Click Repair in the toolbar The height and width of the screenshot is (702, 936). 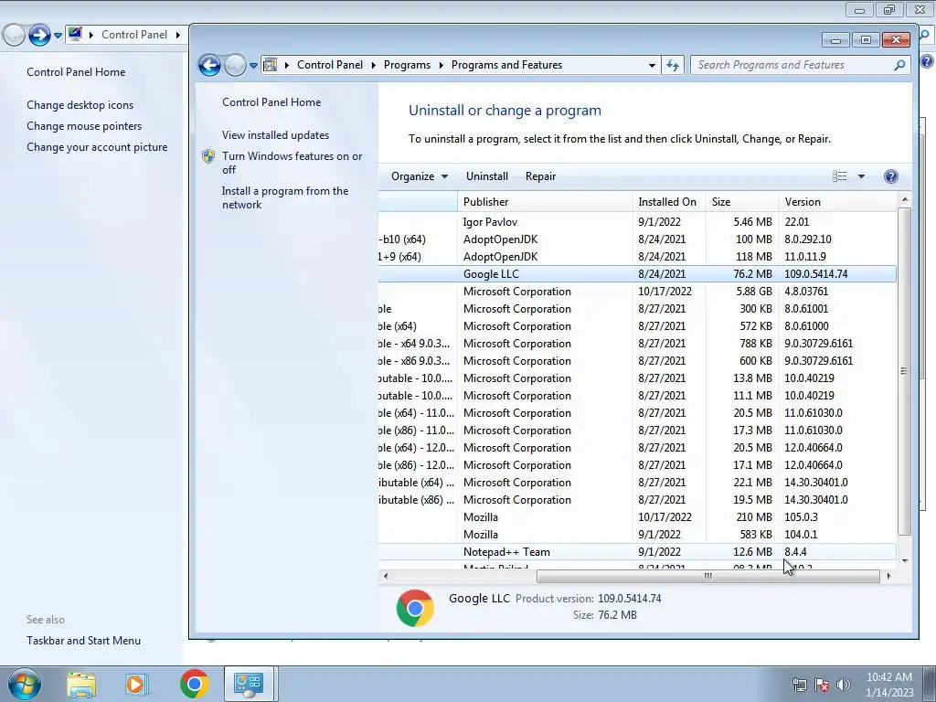click(541, 176)
